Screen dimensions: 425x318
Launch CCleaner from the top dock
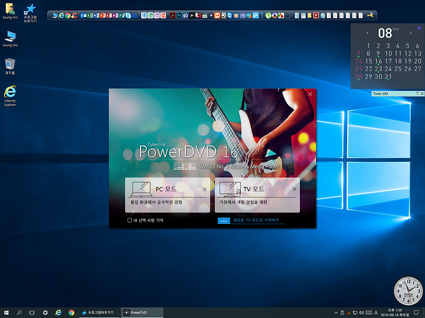coord(74,15)
